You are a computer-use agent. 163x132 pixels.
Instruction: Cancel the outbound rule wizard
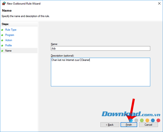(148, 125)
